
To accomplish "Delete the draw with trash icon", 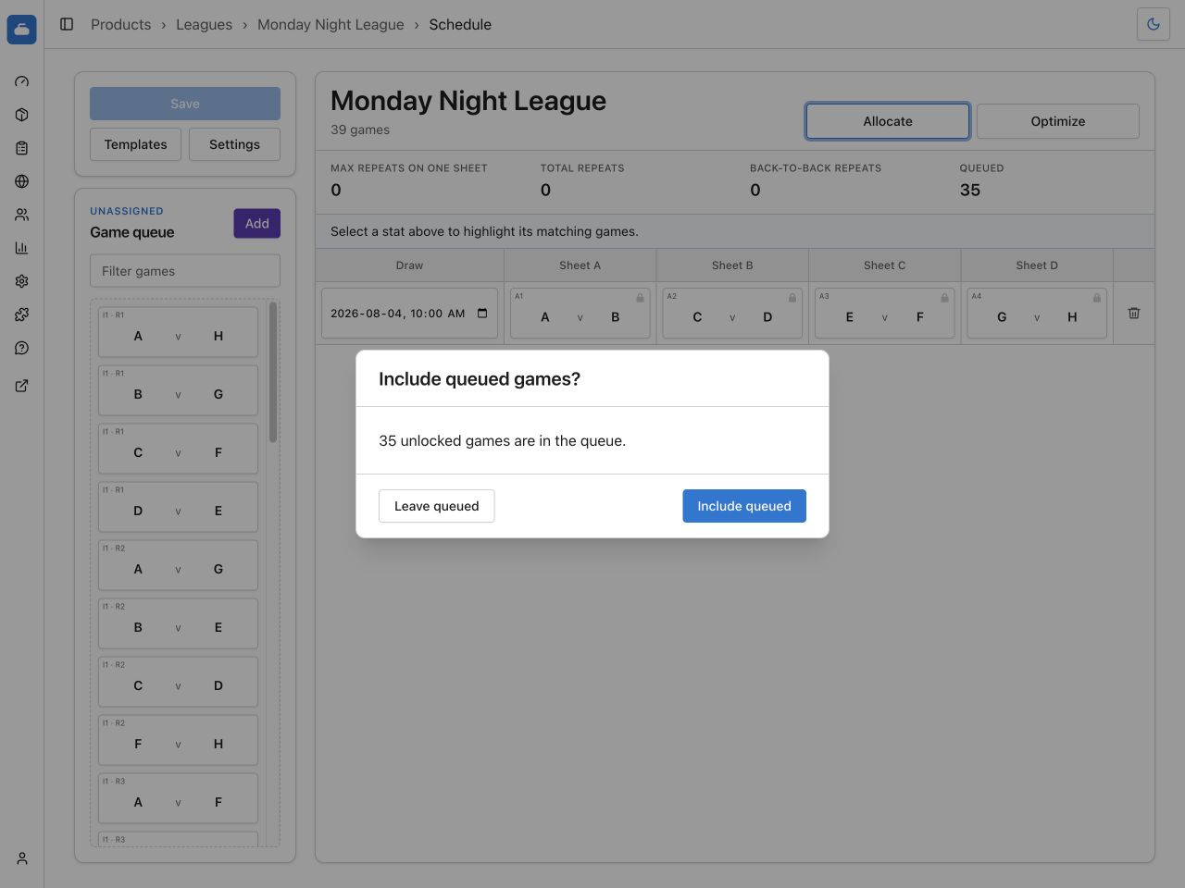I will [x=1134, y=313].
